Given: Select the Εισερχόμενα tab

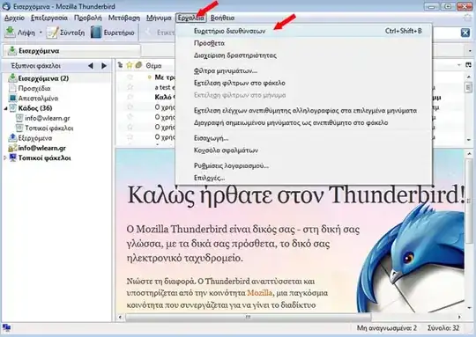Looking at the screenshot, I should pos(71,51).
